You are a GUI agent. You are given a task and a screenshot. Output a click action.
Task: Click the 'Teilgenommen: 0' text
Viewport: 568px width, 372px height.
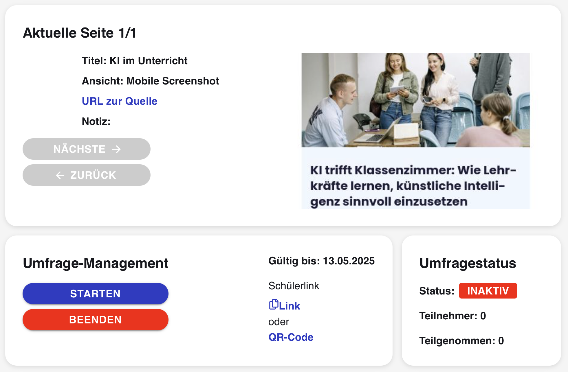click(x=462, y=341)
